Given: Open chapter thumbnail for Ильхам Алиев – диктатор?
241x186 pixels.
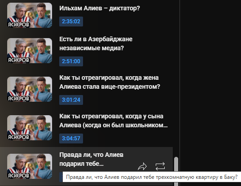Looking at the screenshot, I should (30, 15).
